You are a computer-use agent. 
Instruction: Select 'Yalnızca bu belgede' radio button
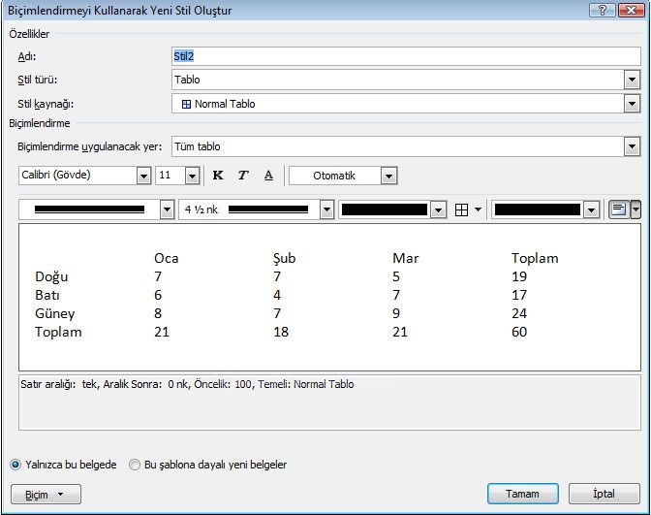tap(15, 465)
